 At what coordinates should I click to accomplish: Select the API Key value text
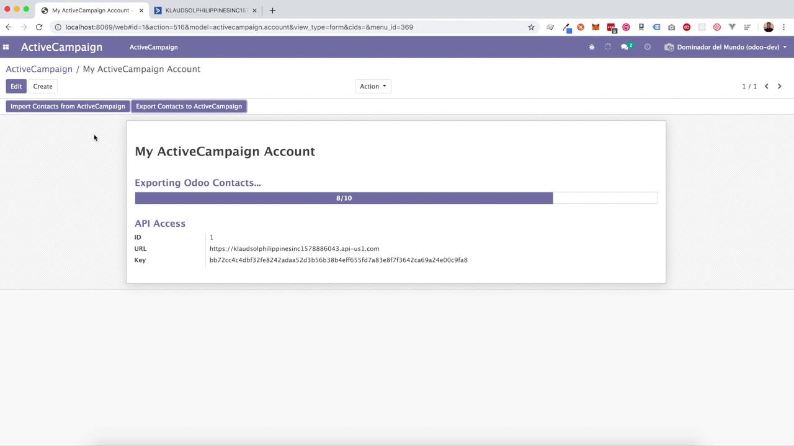point(338,260)
